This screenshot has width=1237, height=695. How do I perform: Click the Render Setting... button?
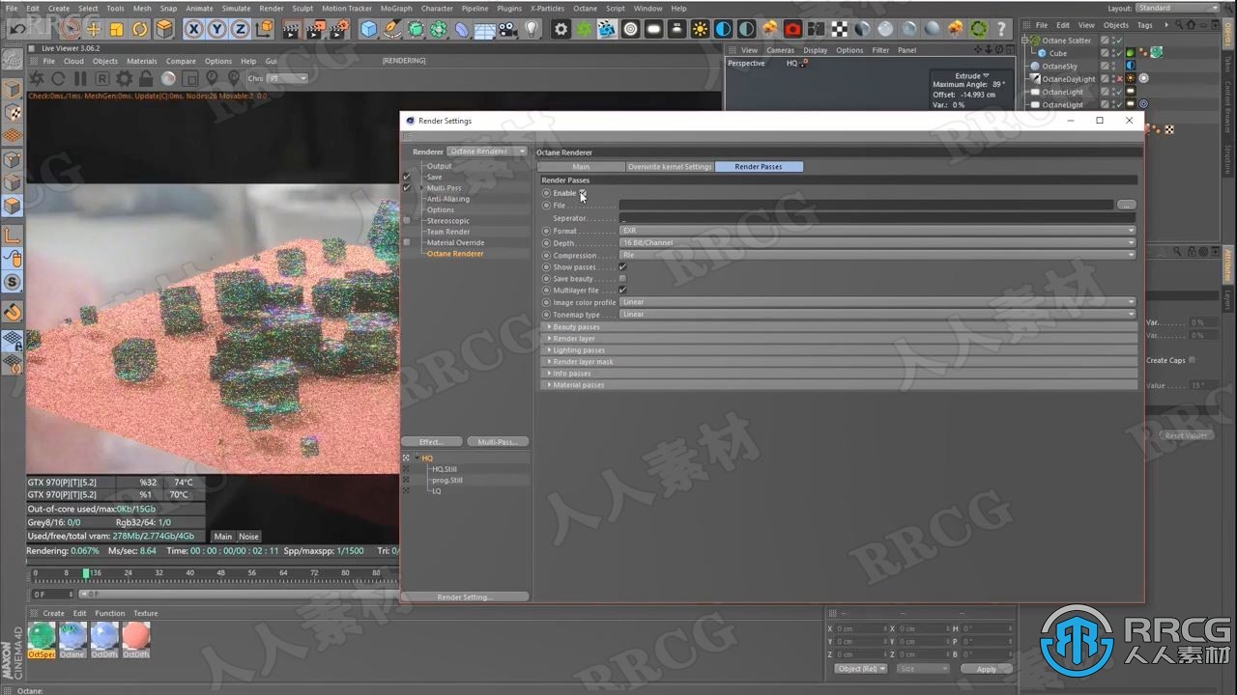(x=465, y=598)
